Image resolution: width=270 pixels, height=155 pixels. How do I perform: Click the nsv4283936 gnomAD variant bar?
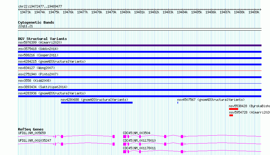click(140, 96)
